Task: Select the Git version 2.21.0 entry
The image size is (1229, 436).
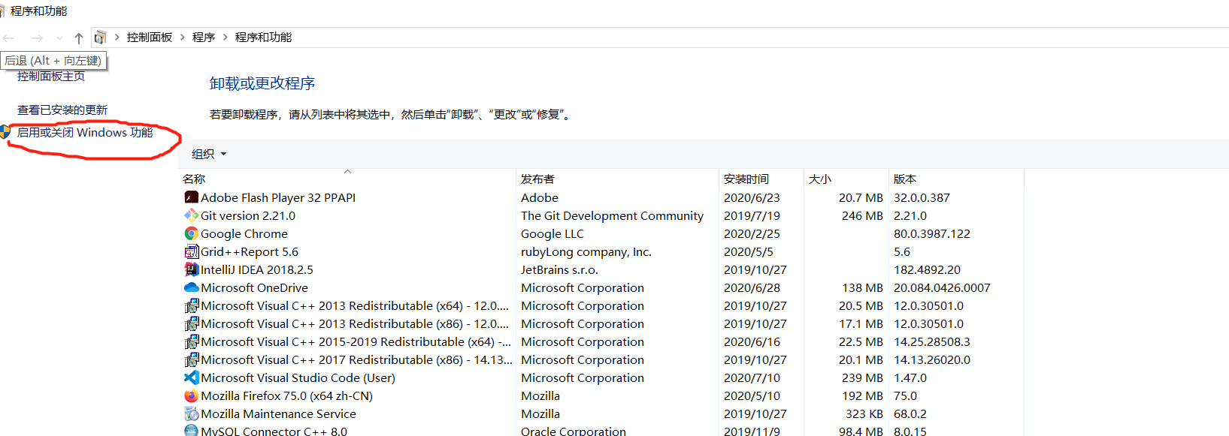Action: 248,215
